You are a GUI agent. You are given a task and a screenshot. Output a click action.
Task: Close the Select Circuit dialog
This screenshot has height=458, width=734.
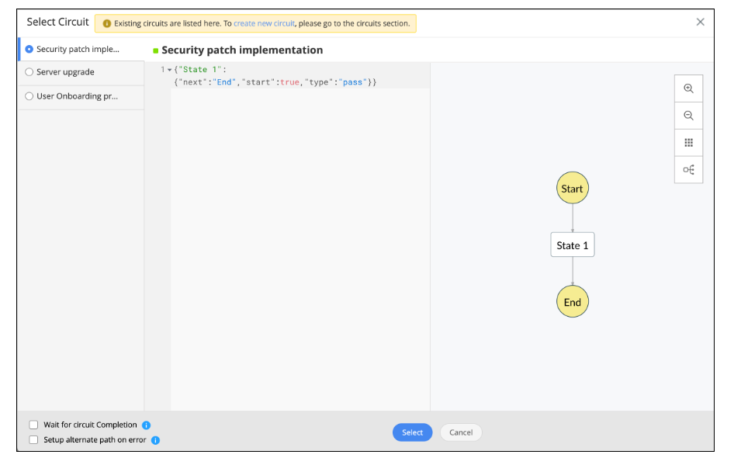pos(700,22)
